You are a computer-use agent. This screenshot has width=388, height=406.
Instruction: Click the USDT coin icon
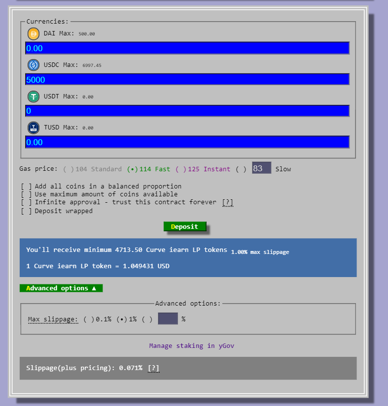[34, 96]
